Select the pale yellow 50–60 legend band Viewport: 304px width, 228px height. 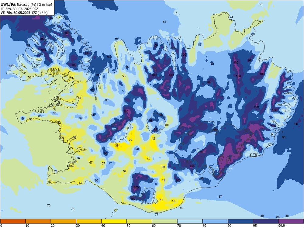click(140, 221)
